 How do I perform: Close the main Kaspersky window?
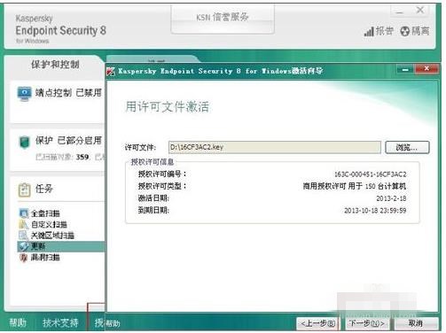coord(419,10)
